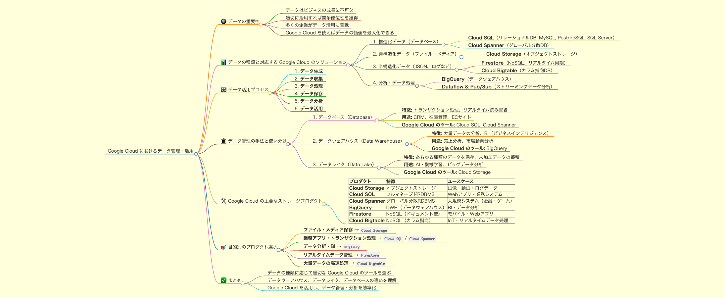Collapse the まとめ branch circle
The image size is (725, 298).
243,283
